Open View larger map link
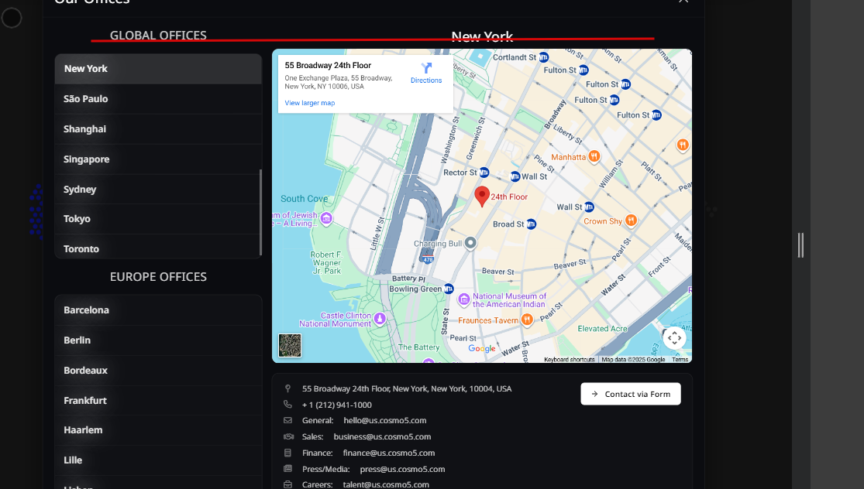Screen dimensions: 864x489 pos(310,103)
